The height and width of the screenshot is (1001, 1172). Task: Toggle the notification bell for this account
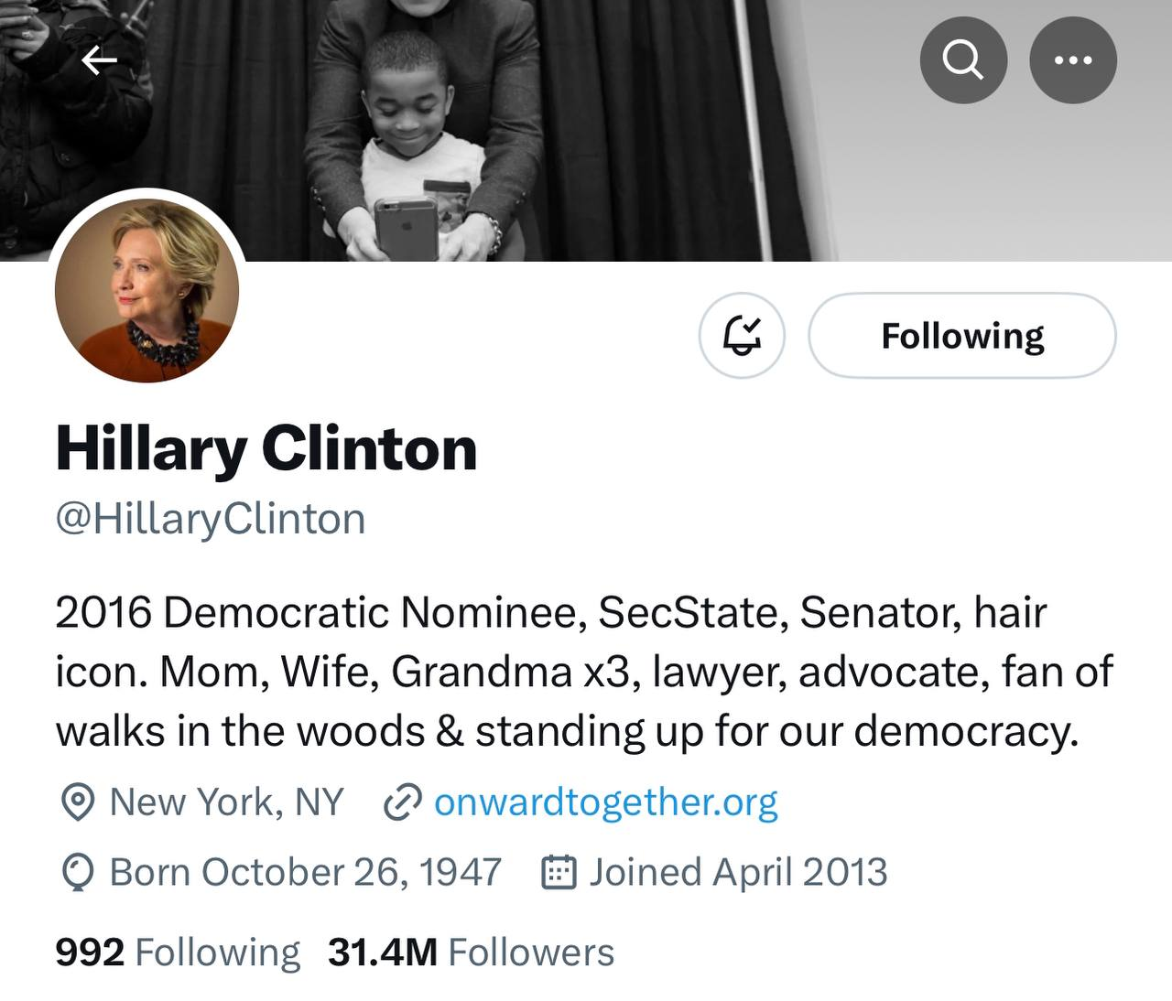click(742, 336)
